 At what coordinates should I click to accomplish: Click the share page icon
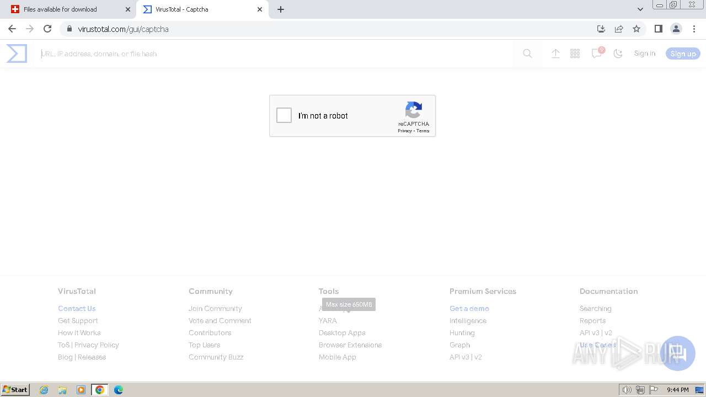619,29
